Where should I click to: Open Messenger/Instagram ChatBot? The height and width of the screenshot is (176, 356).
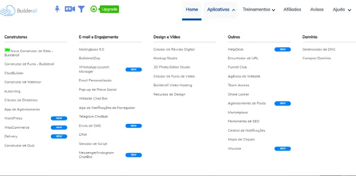[x=96, y=154]
